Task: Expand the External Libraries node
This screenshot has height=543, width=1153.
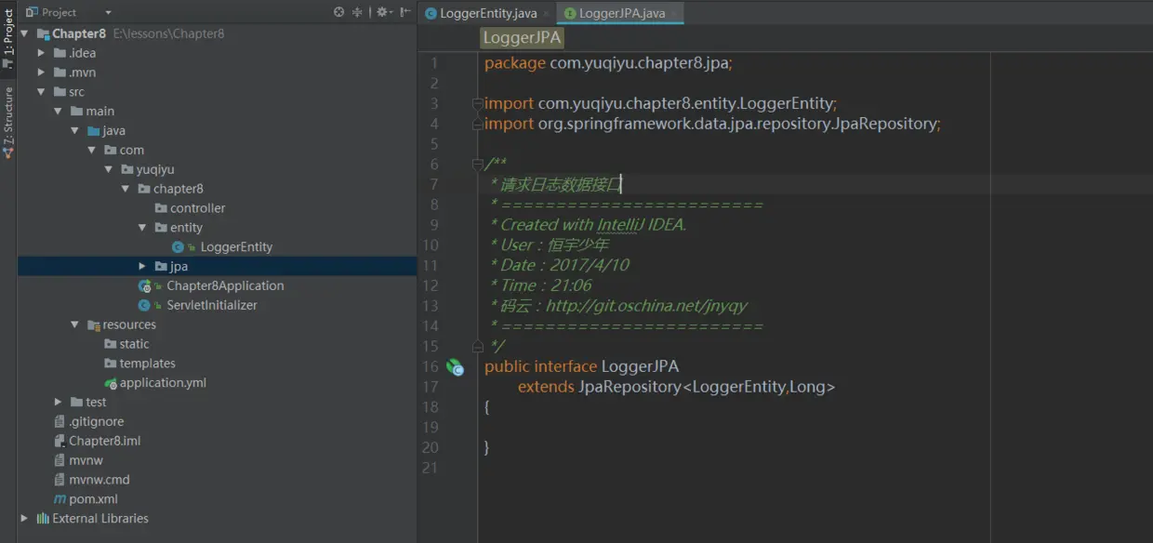Action: [24, 519]
